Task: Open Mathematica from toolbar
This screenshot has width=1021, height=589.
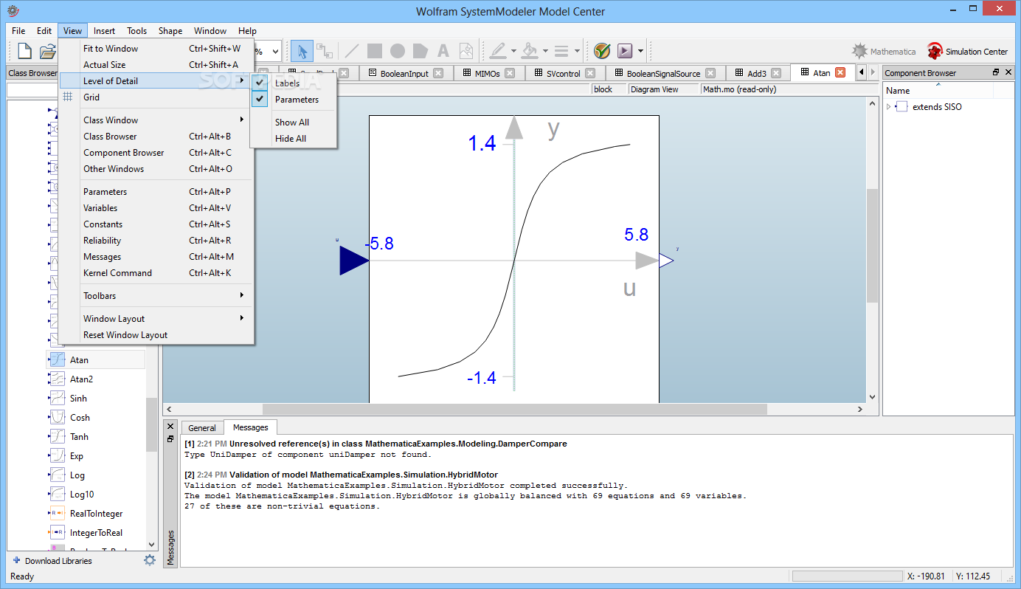Action: click(883, 52)
